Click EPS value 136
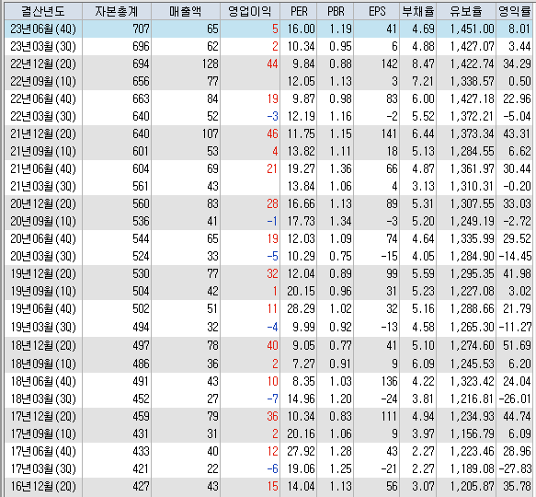This screenshot has width=536, height=497. [389, 381]
